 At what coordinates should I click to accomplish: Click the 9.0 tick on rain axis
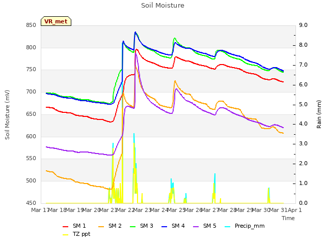pos(303,25)
